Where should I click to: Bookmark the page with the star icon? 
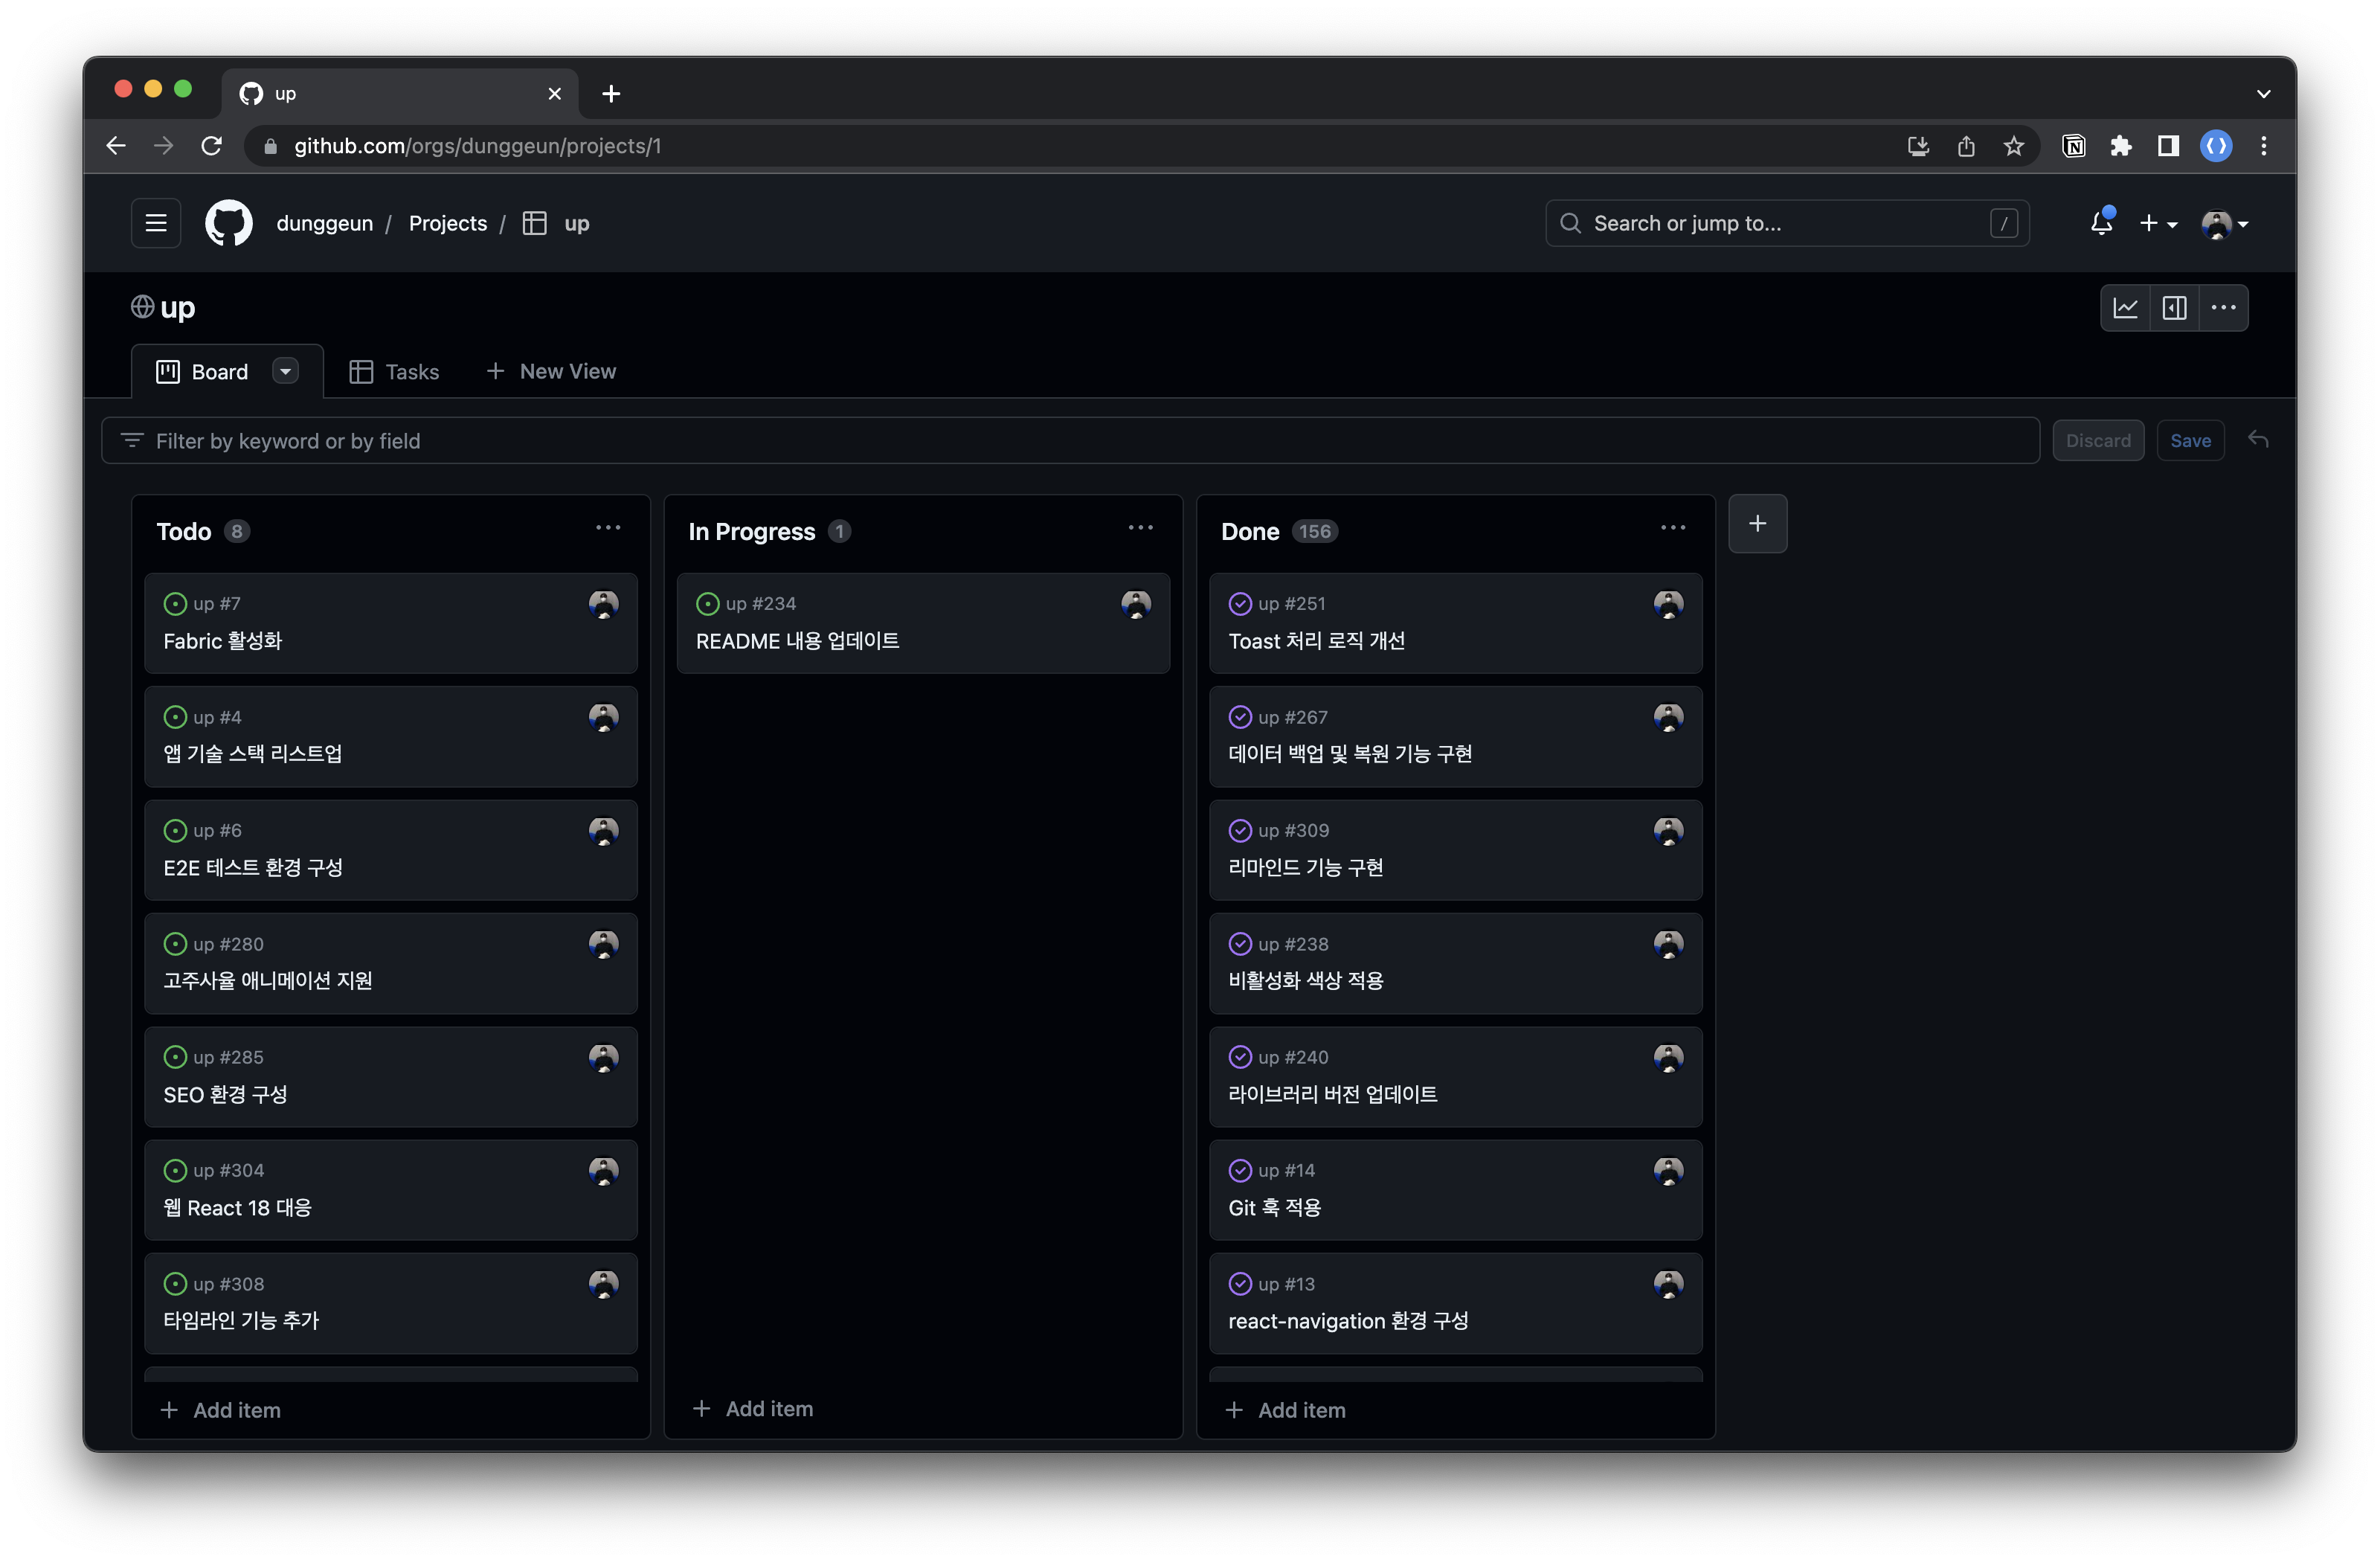[2013, 146]
